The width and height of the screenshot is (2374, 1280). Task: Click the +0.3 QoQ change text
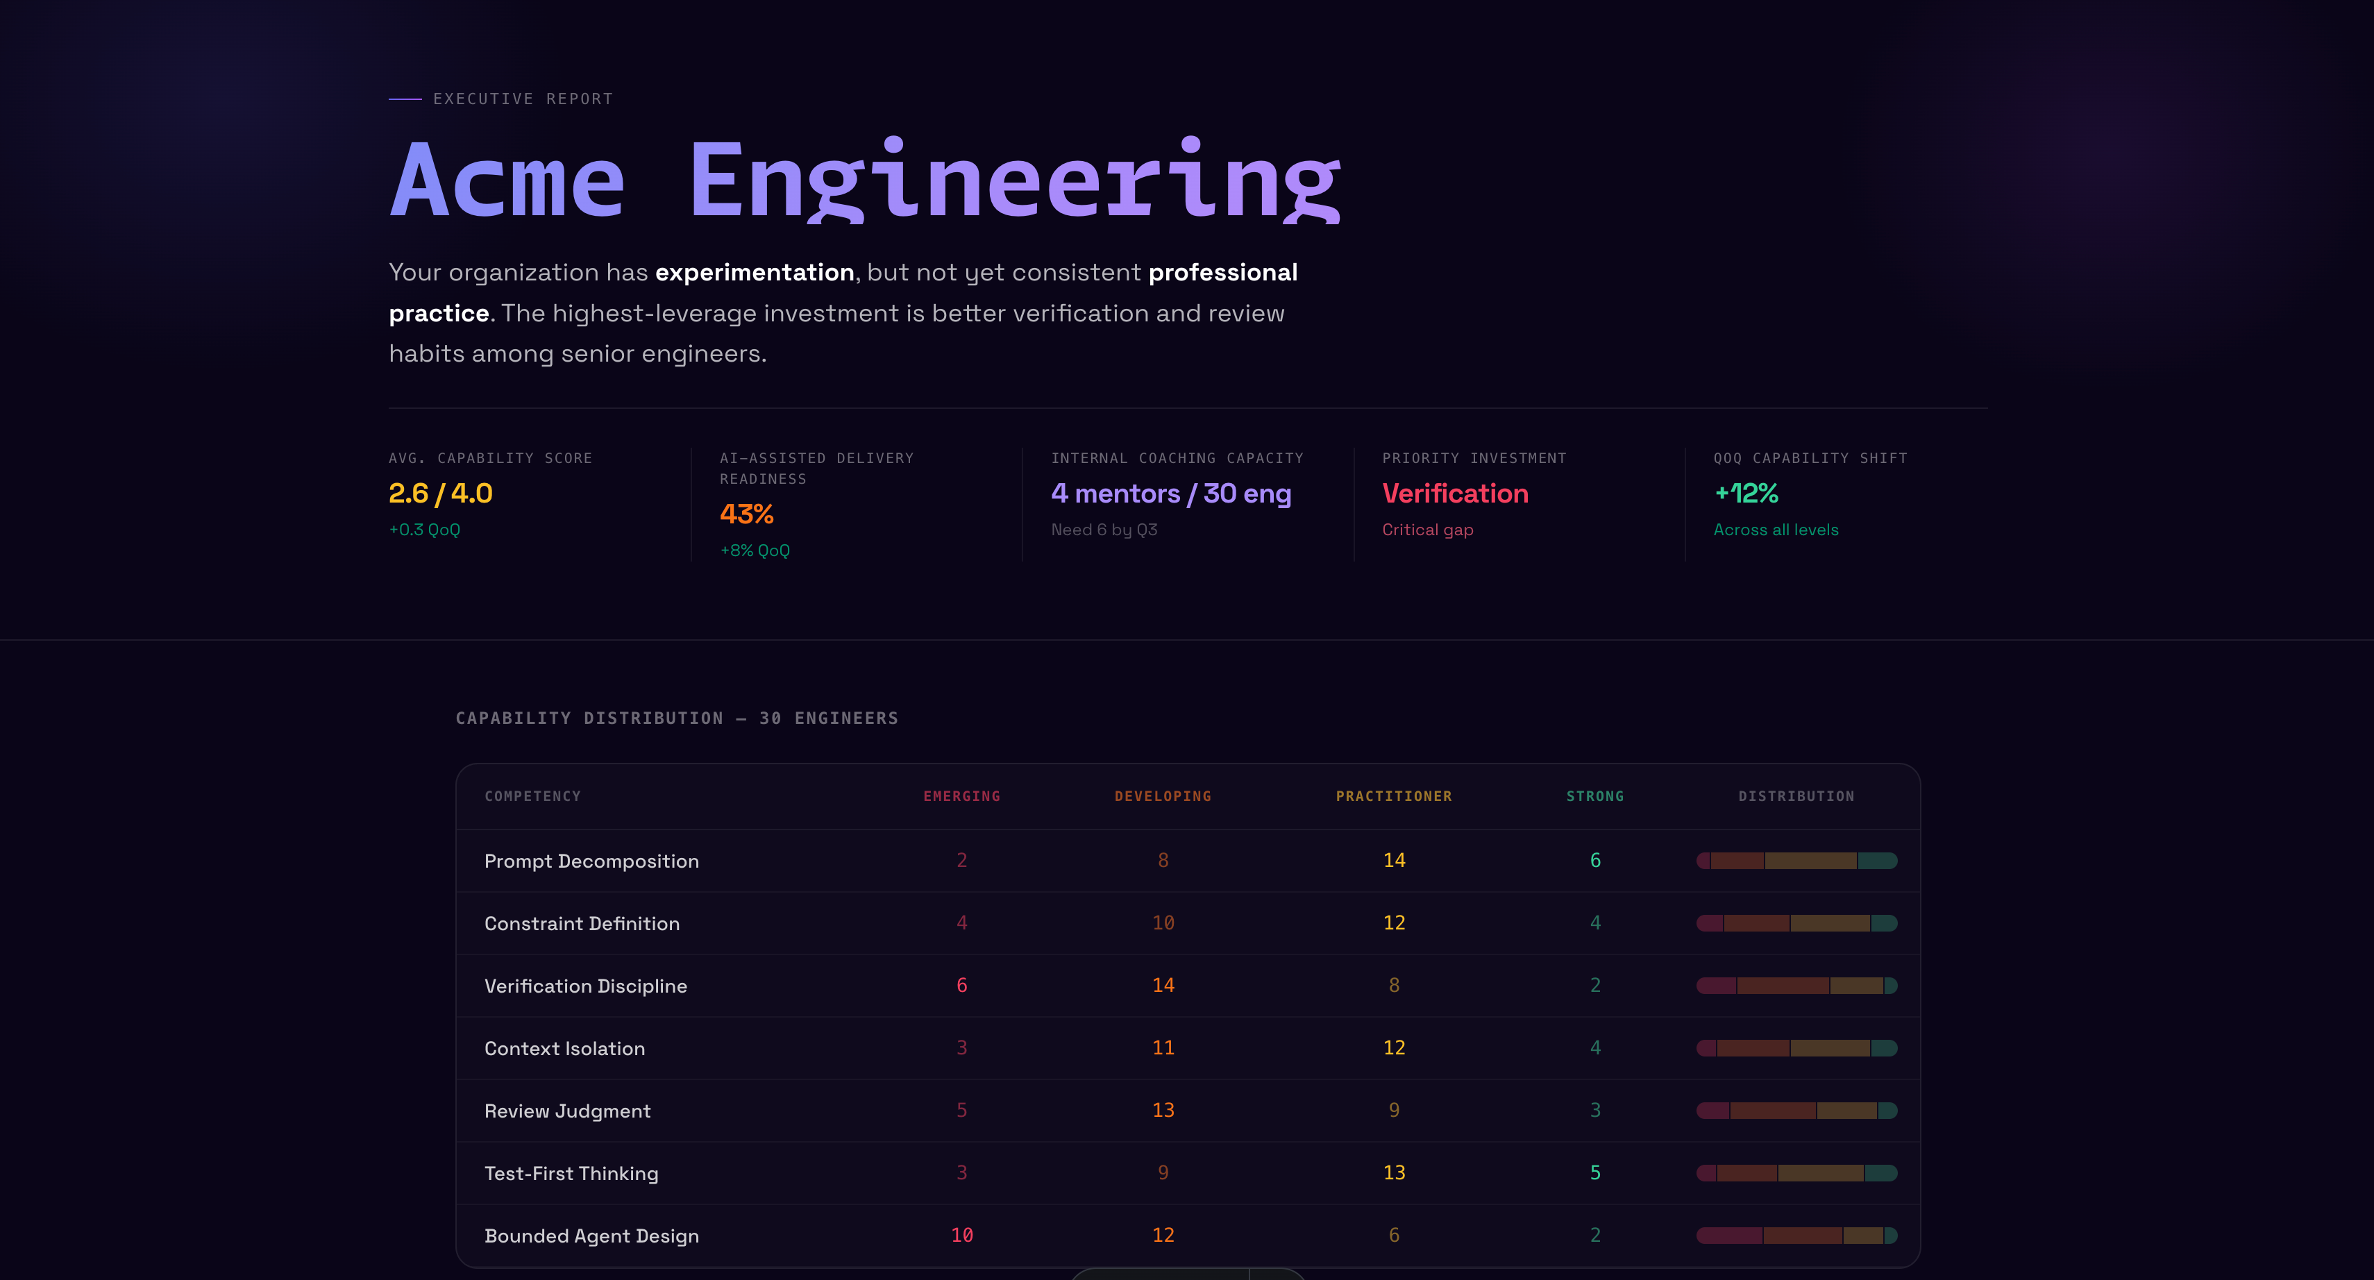[x=424, y=530]
